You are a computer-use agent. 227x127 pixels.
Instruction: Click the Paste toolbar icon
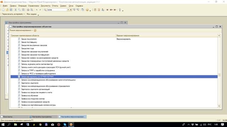23,10
